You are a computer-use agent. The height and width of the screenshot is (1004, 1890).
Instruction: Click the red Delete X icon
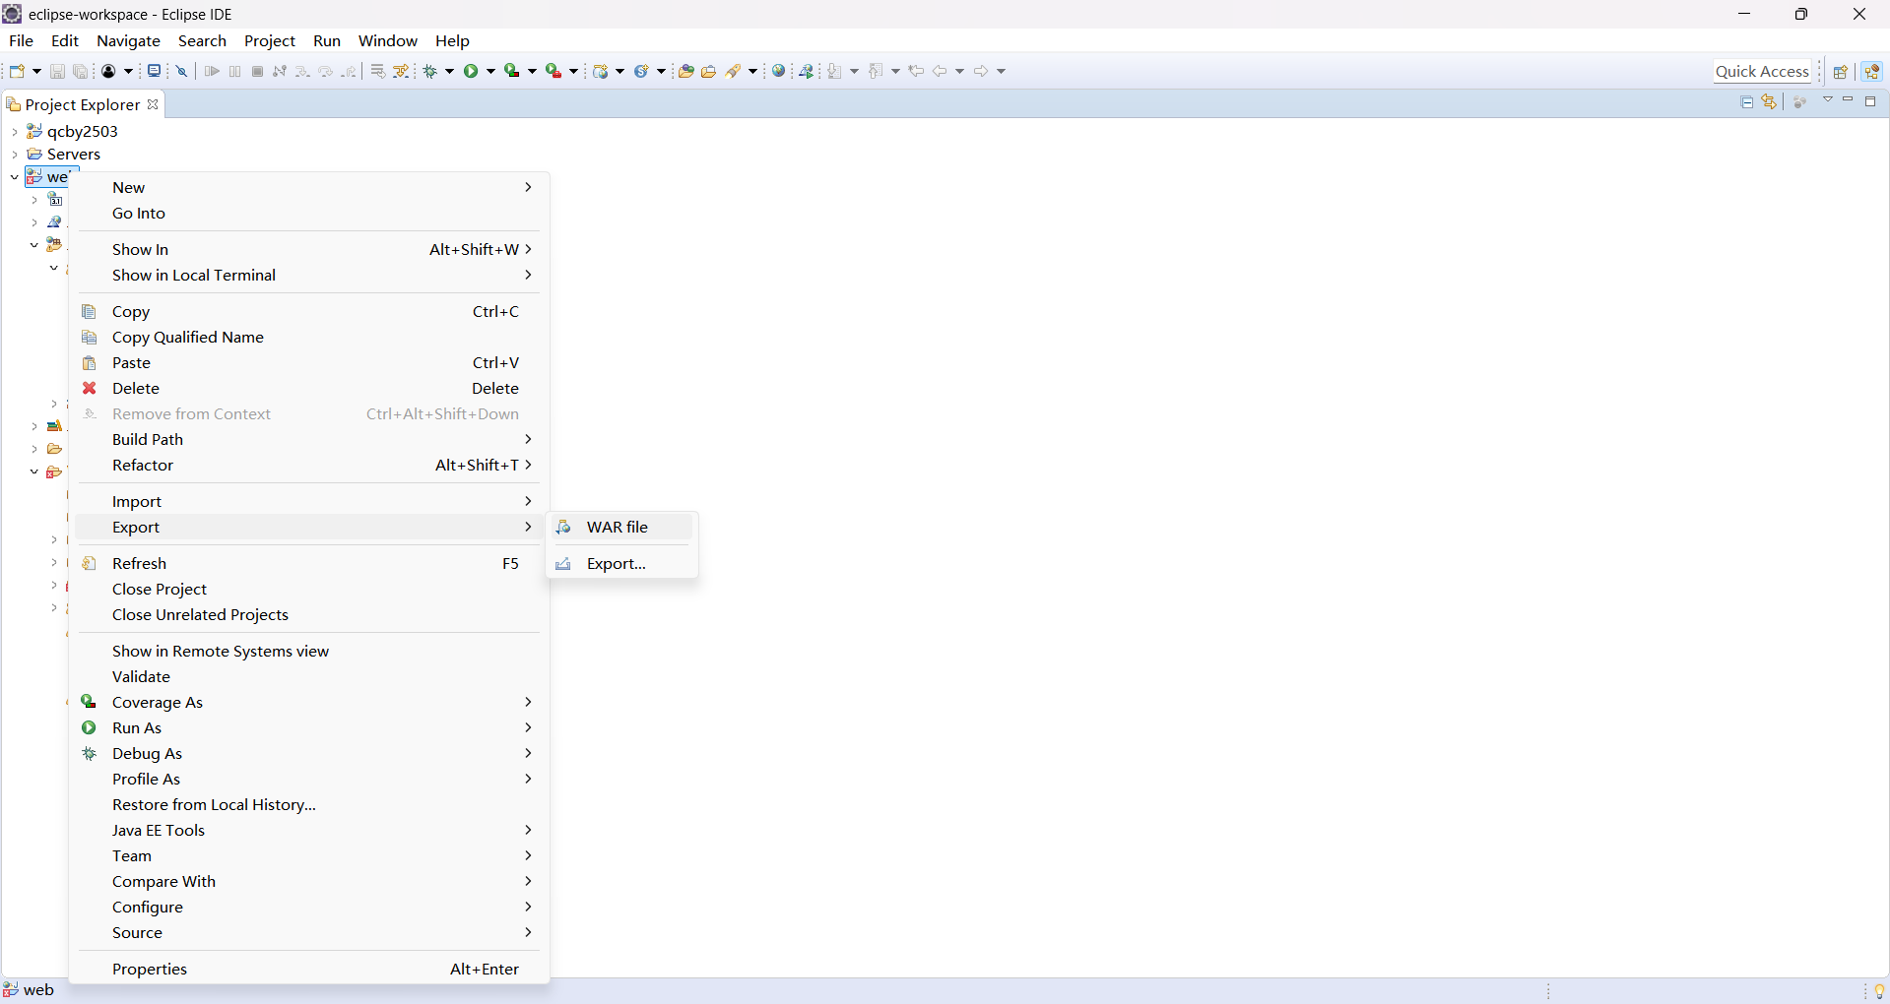90,388
